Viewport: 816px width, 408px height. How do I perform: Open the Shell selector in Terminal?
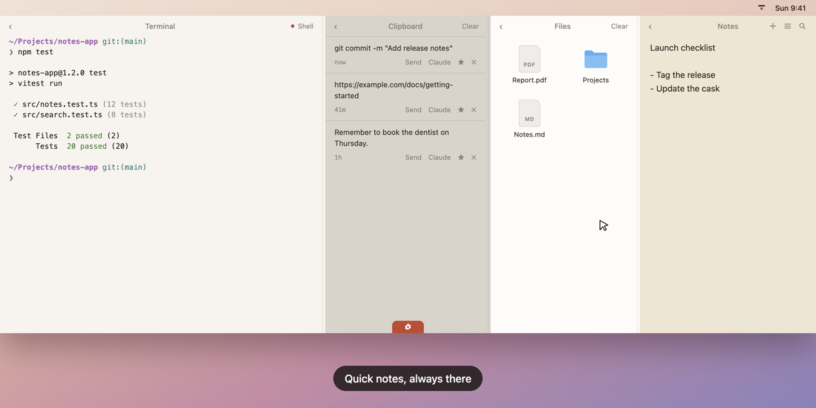click(302, 26)
